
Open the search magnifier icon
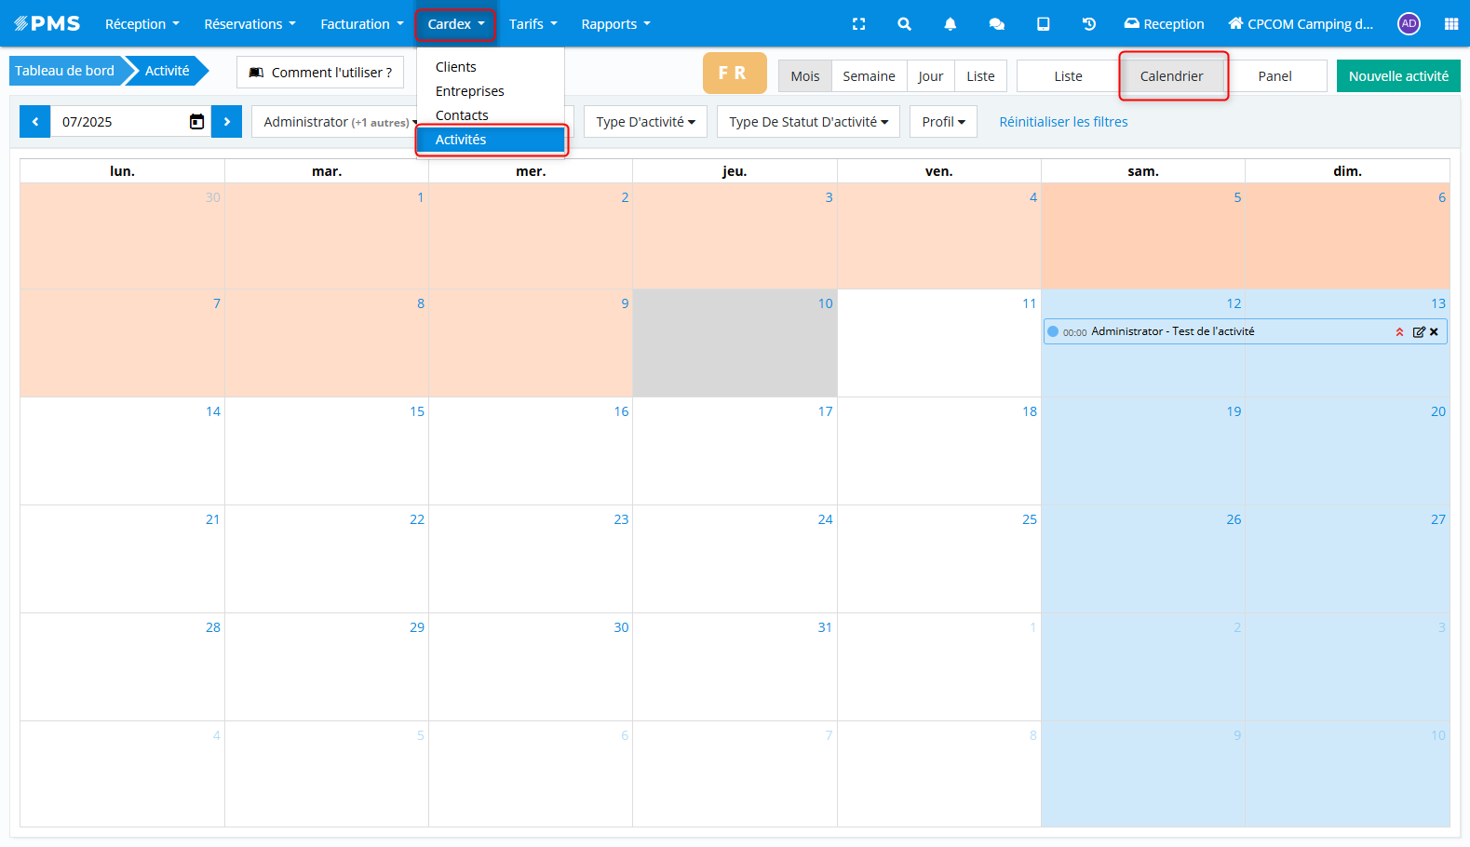(904, 24)
